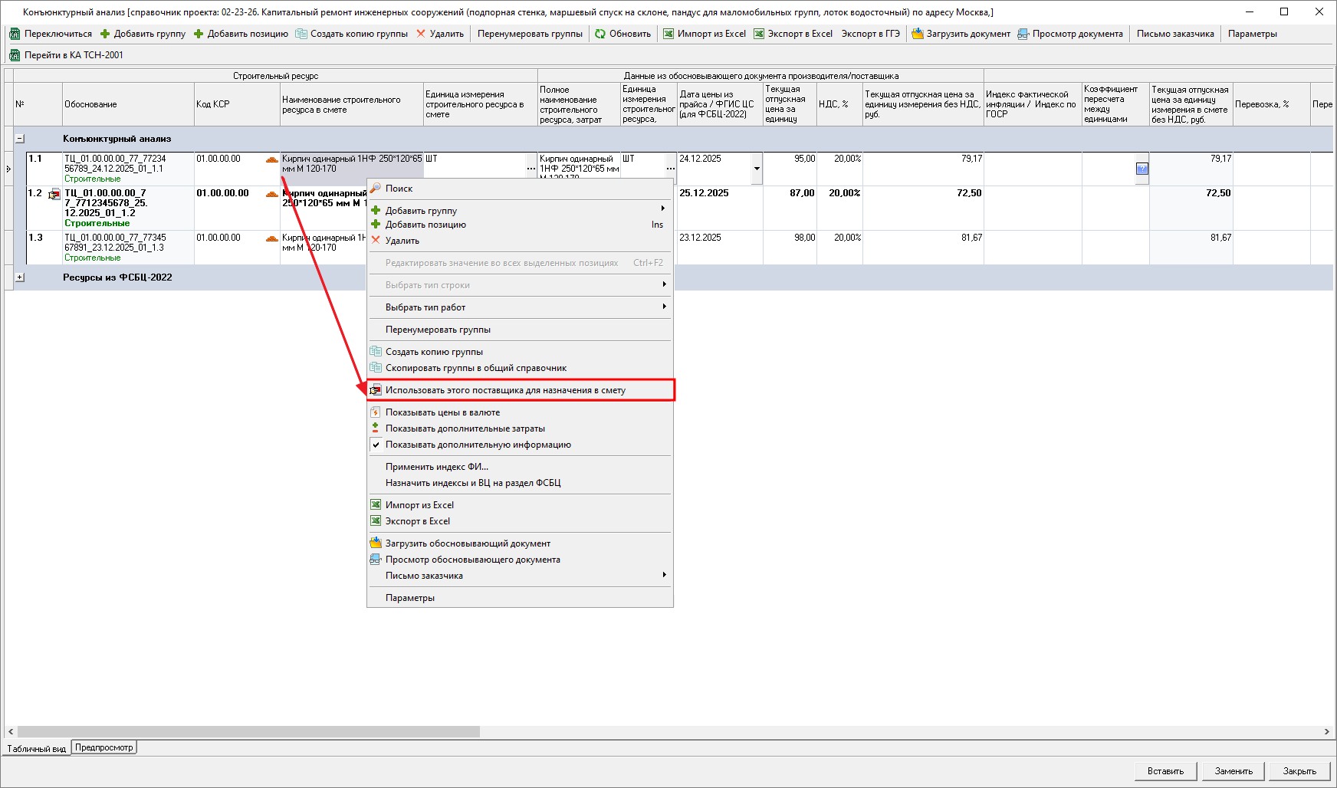1337x788 pixels.
Task: Click the Refresh (Обновить) toolbar icon
Action: [x=600, y=34]
